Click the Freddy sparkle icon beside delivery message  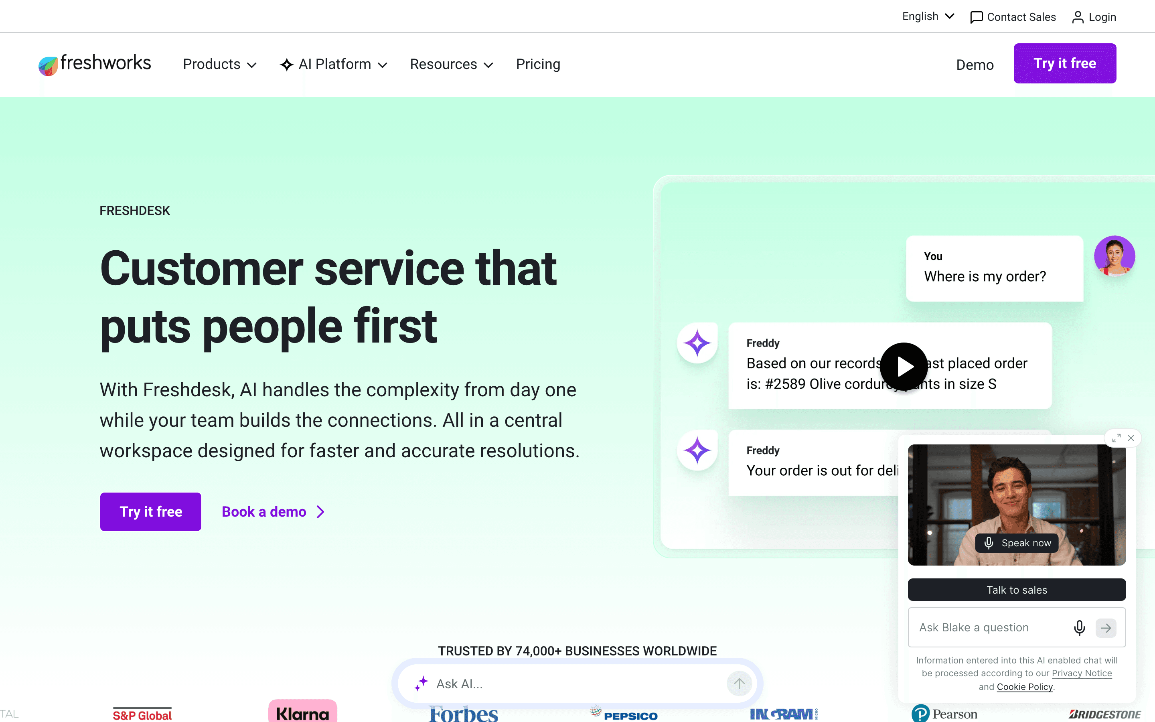click(x=697, y=450)
